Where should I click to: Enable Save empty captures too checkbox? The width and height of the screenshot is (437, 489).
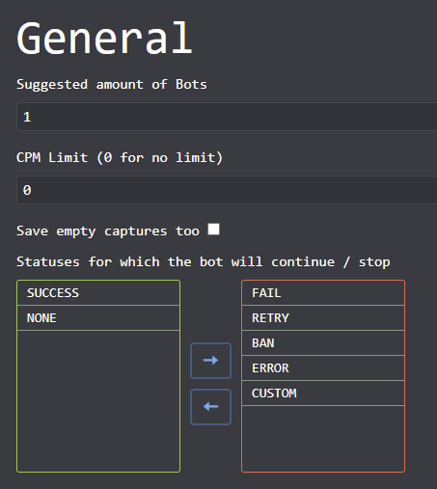[x=213, y=230]
